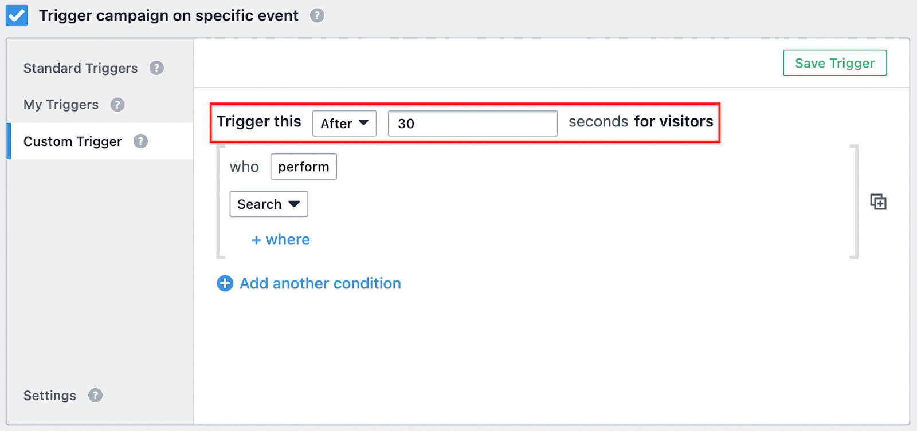Expand the Search event dropdown
Image resolution: width=917 pixels, height=431 pixels.
click(269, 204)
